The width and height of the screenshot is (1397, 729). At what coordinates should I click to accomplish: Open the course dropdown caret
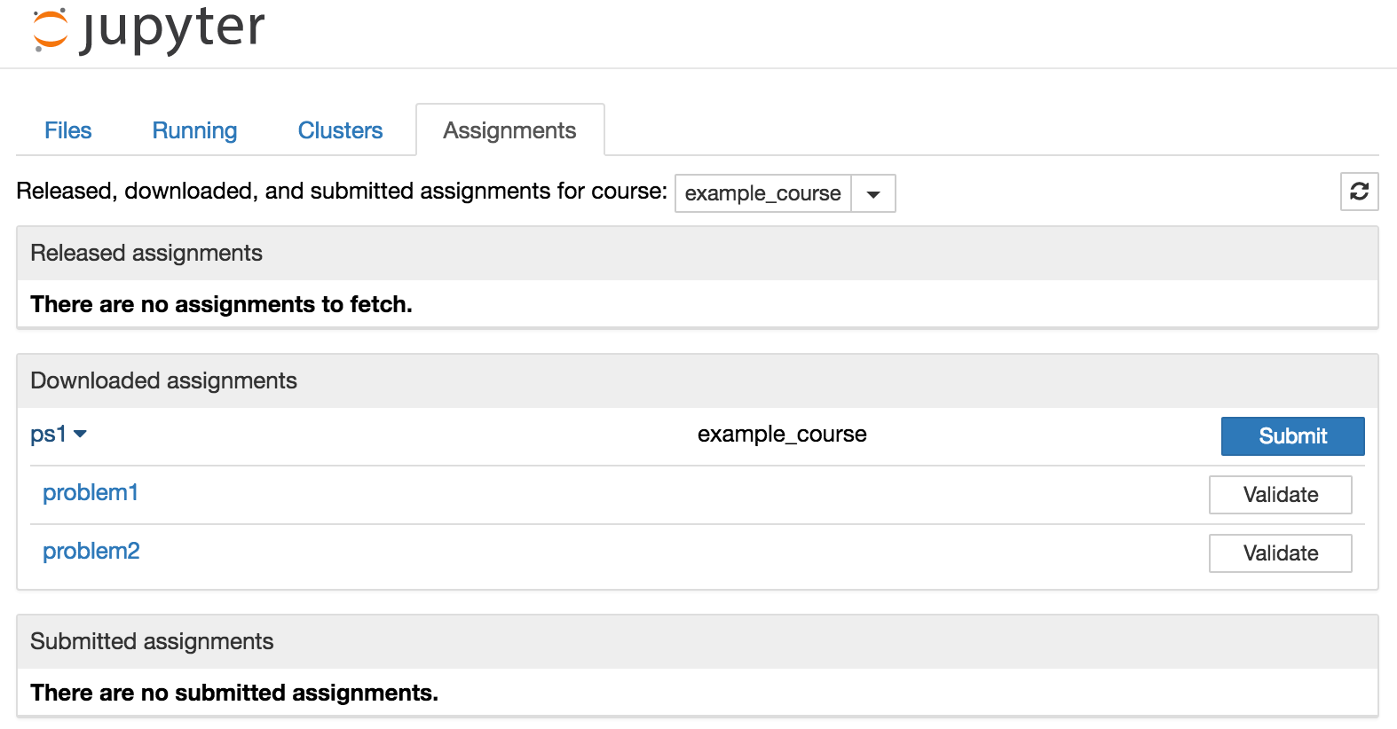pos(873,194)
